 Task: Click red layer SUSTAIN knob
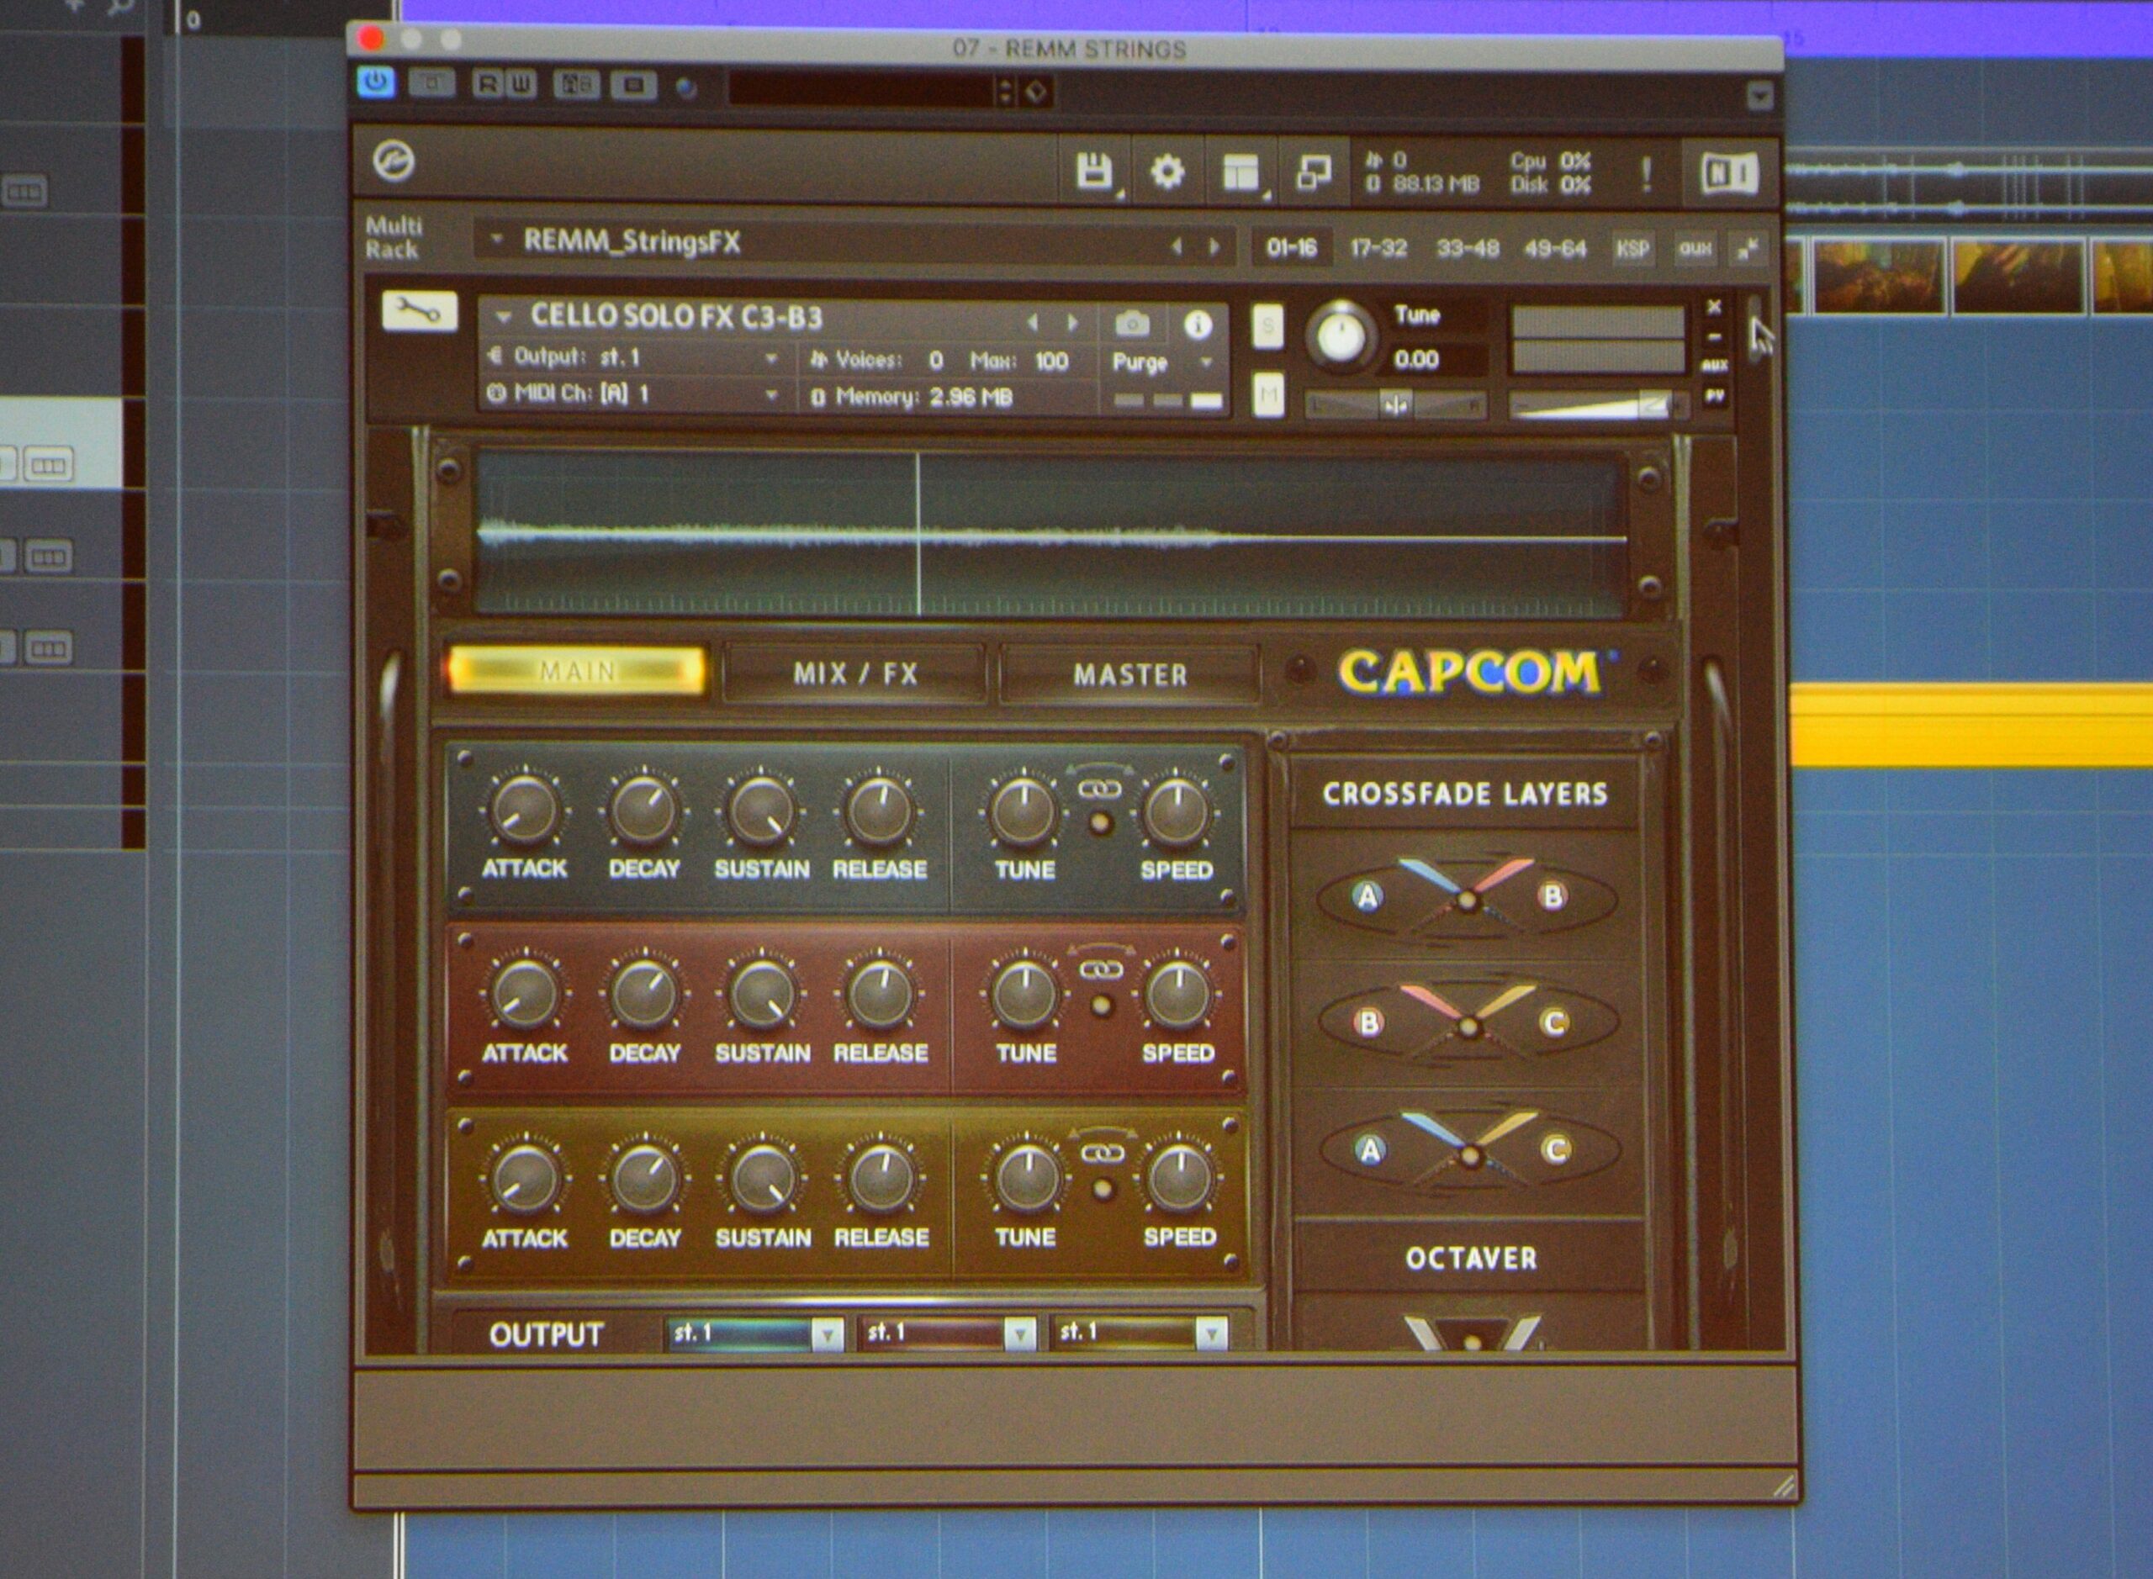pyautogui.click(x=761, y=993)
